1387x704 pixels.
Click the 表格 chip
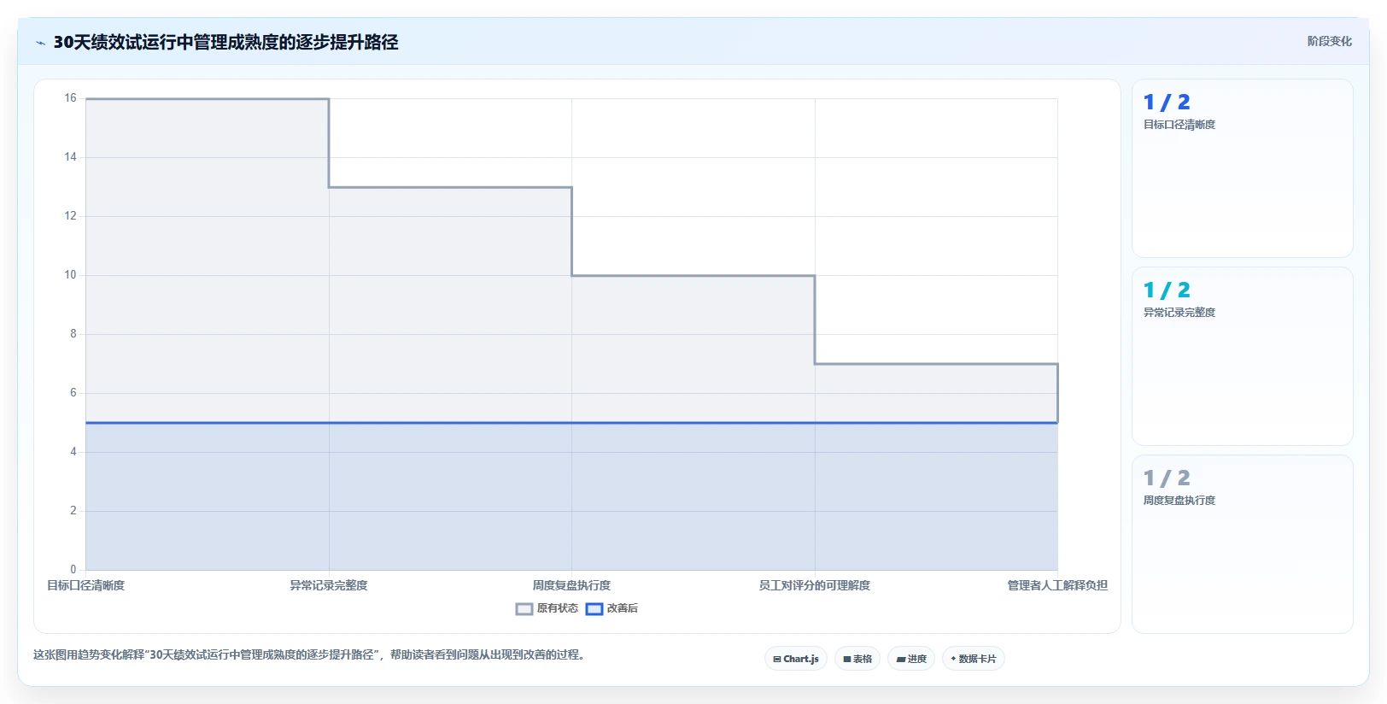tap(857, 659)
